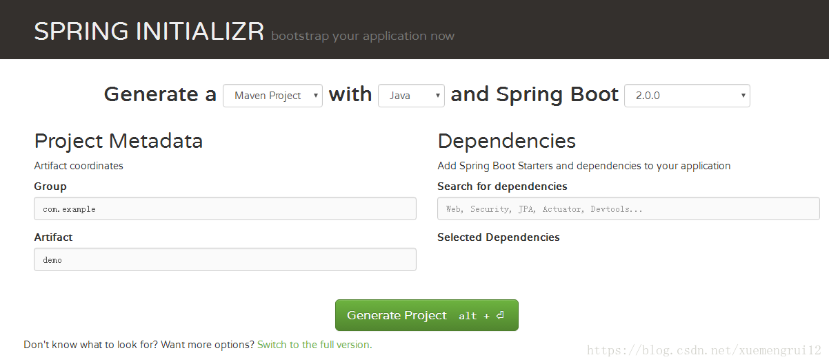This screenshot has height=364, width=829.
Task: Open the Java language dropdown
Action: 411,96
